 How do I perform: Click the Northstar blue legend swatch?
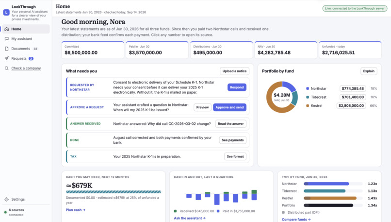coord(308,88)
